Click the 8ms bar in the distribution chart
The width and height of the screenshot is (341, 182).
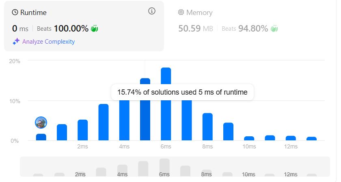(207, 127)
